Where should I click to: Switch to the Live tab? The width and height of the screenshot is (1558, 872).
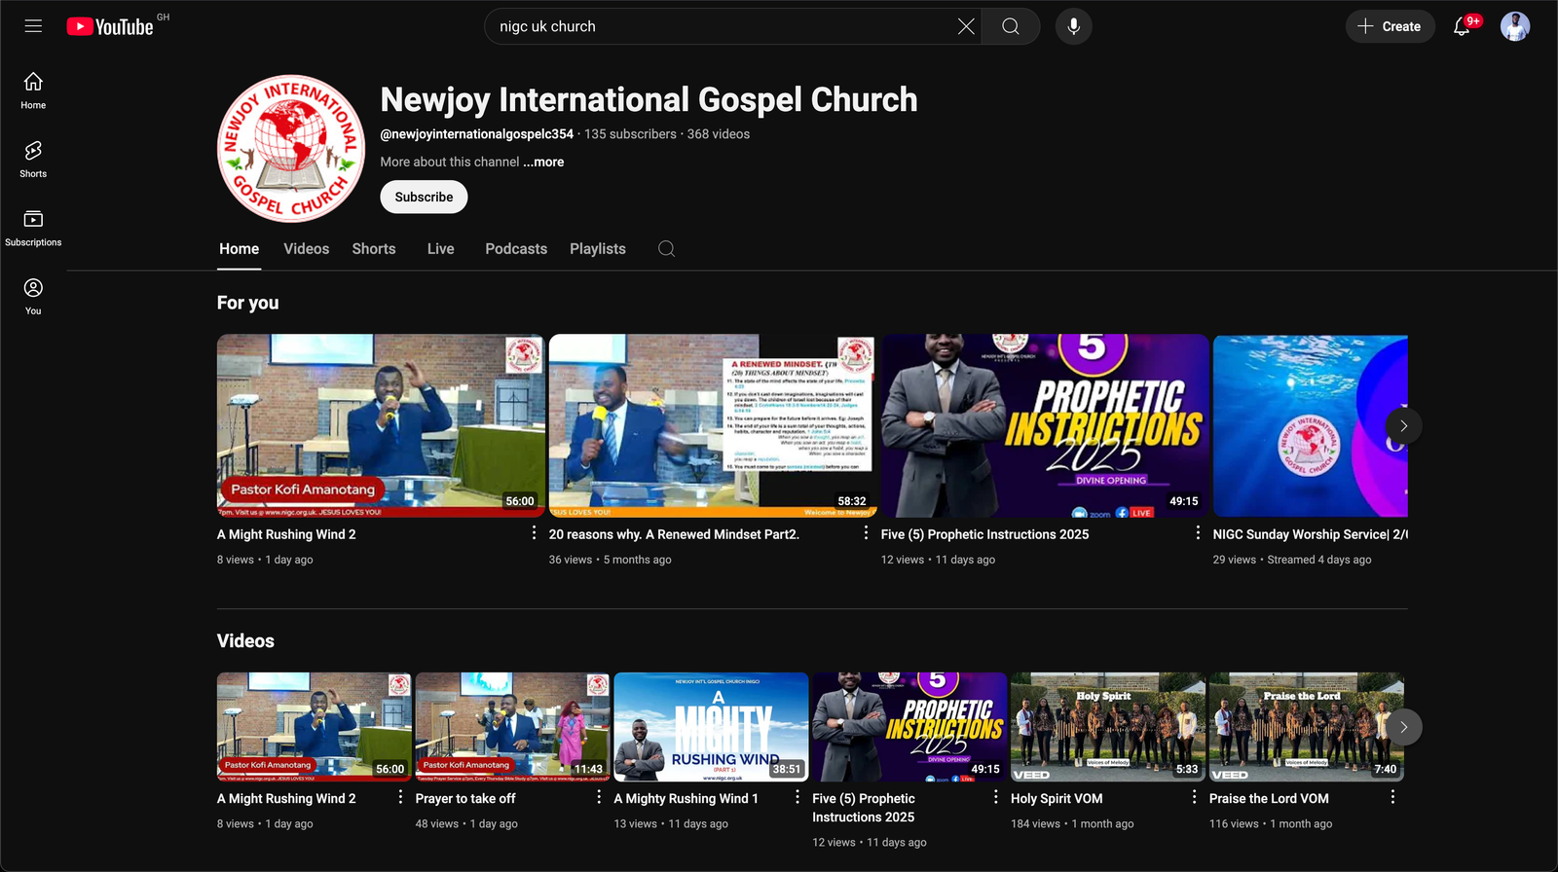click(x=440, y=249)
